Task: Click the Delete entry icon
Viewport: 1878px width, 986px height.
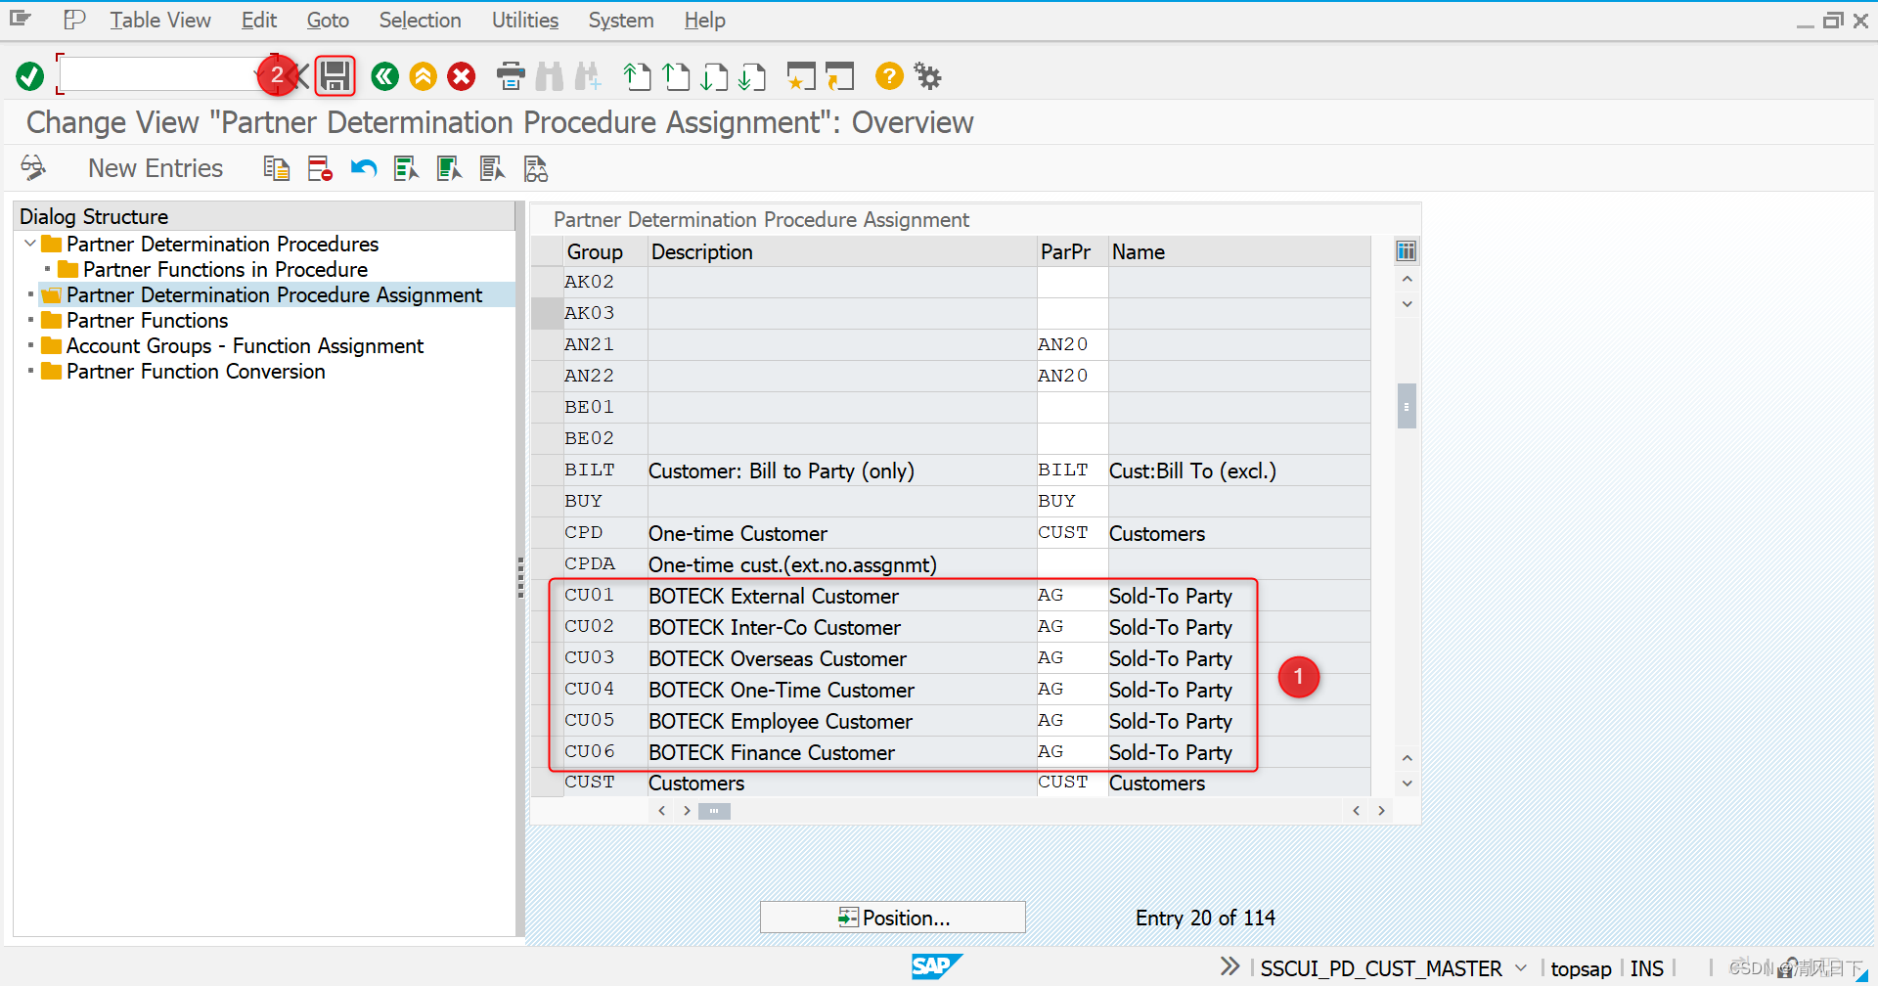Action: [x=319, y=168]
